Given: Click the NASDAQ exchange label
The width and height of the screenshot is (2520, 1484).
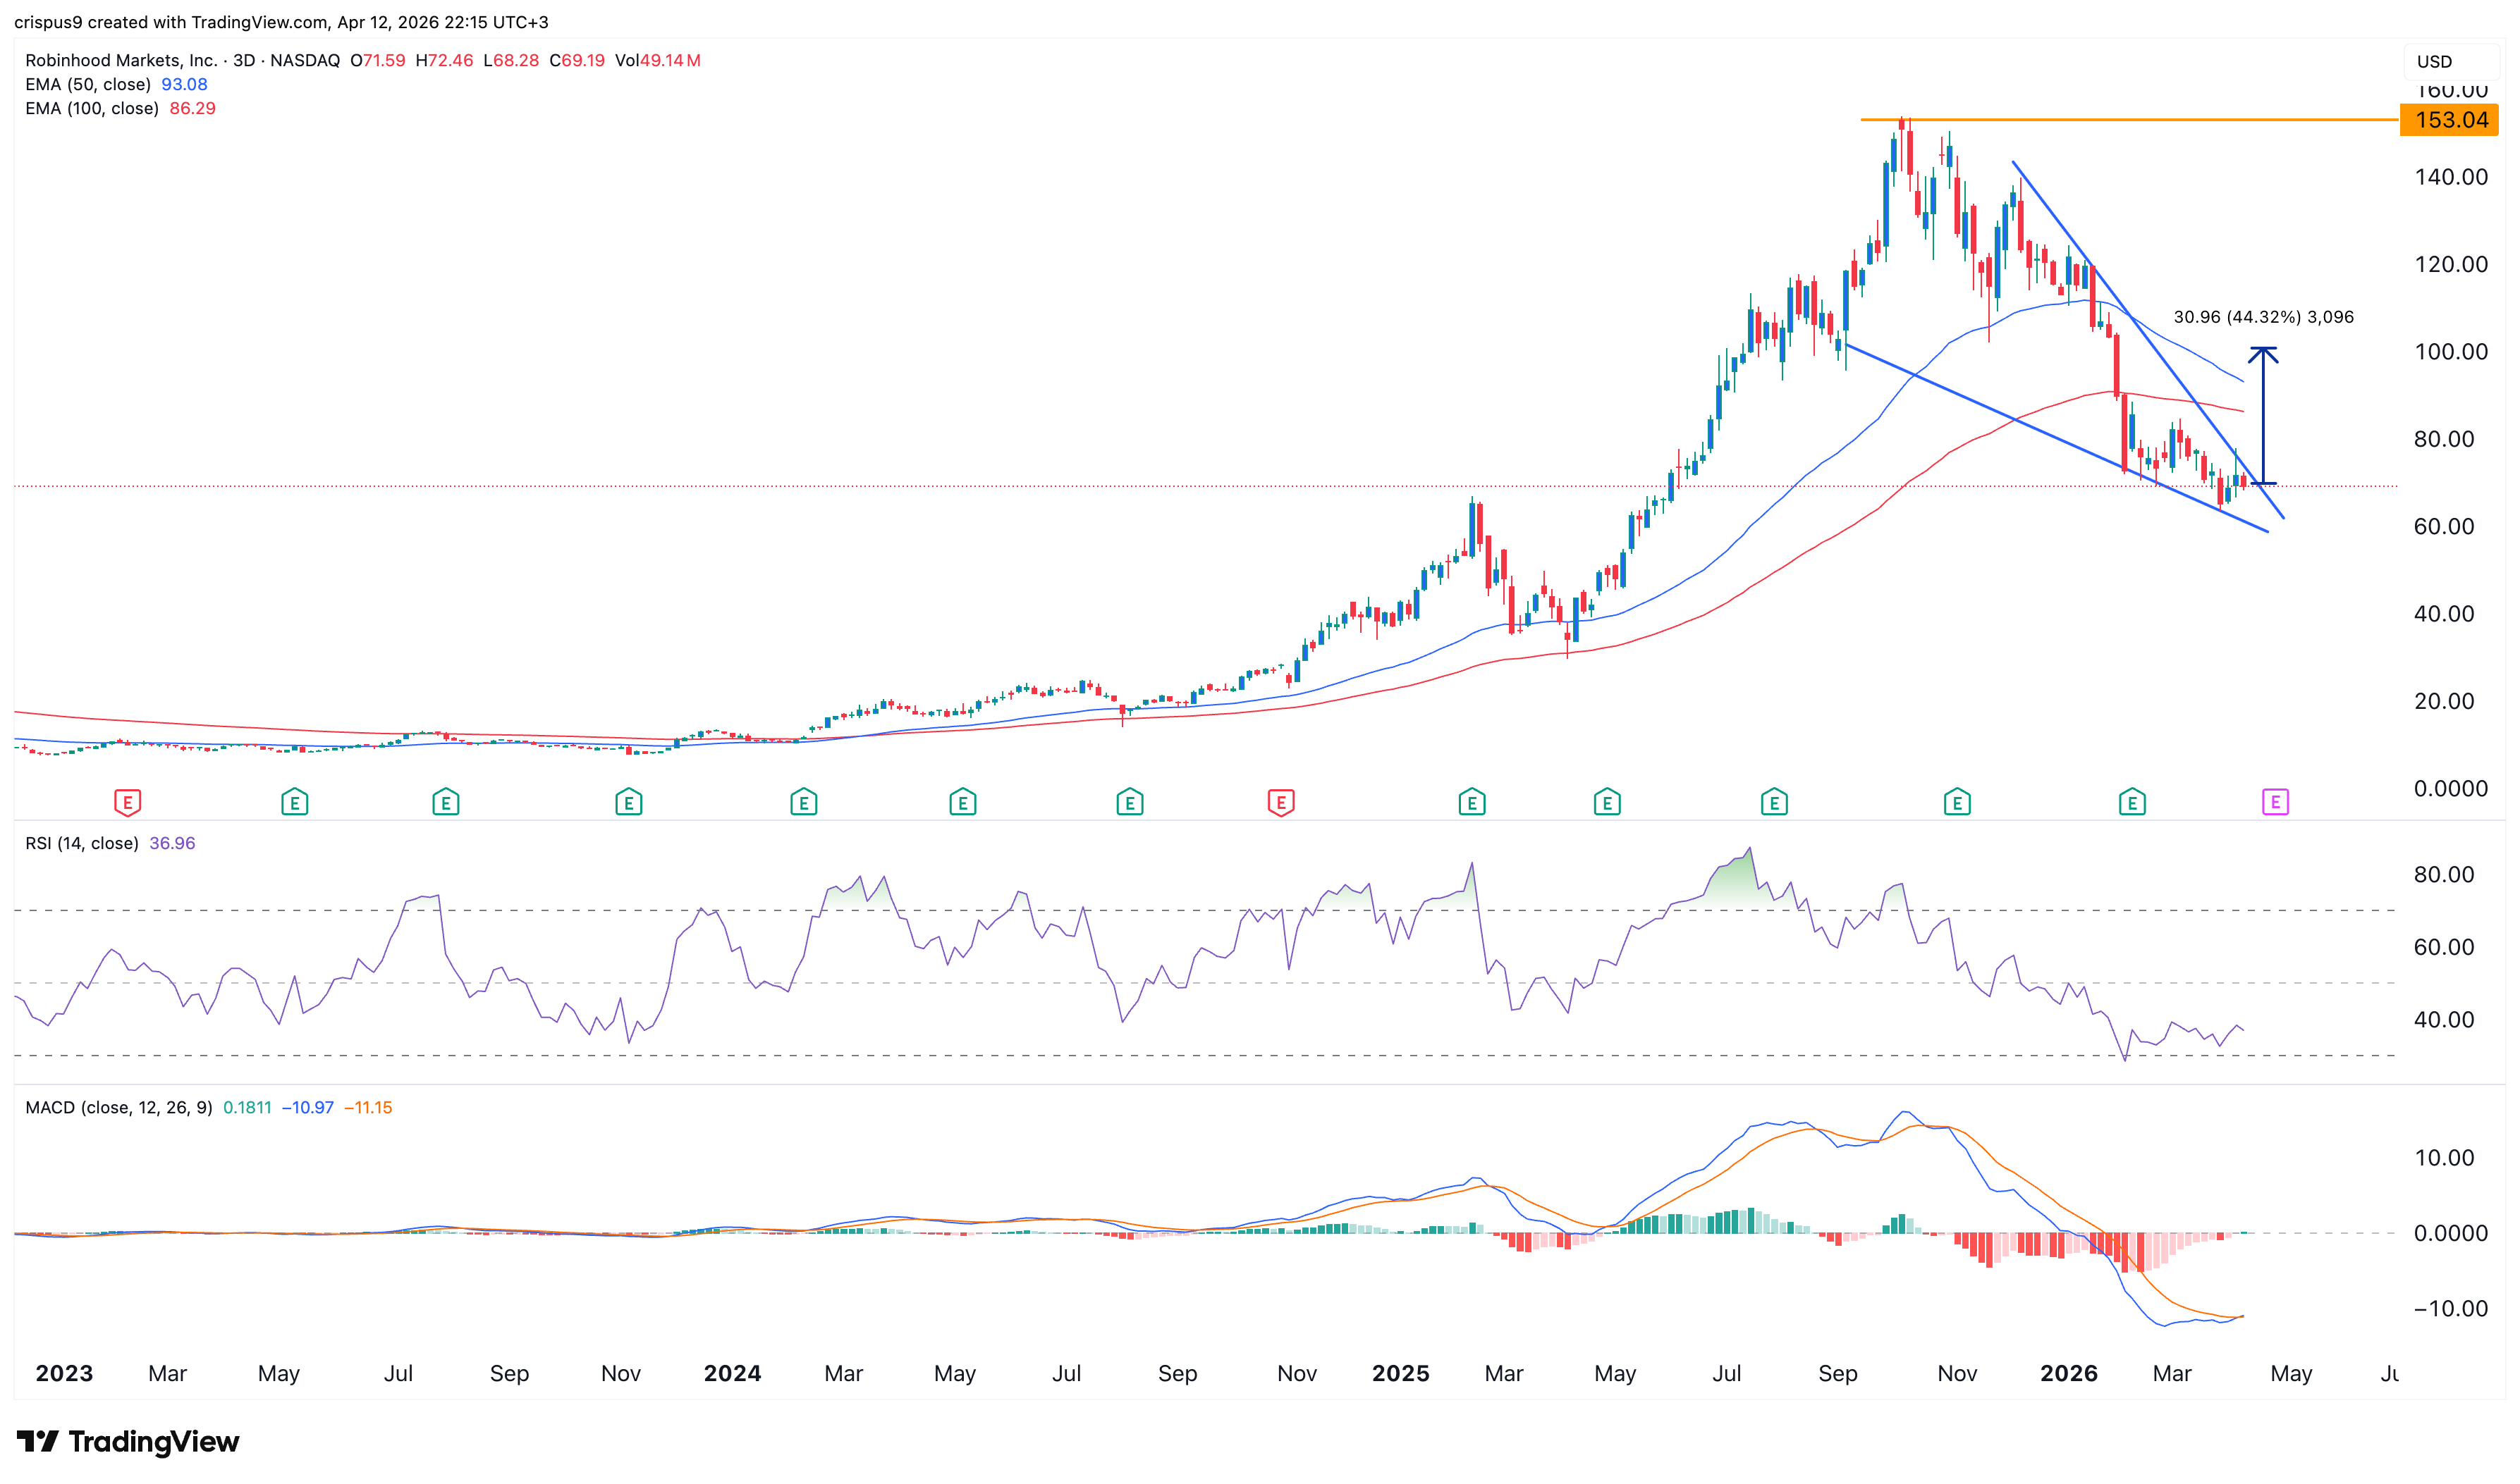Looking at the screenshot, I should (x=310, y=60).
